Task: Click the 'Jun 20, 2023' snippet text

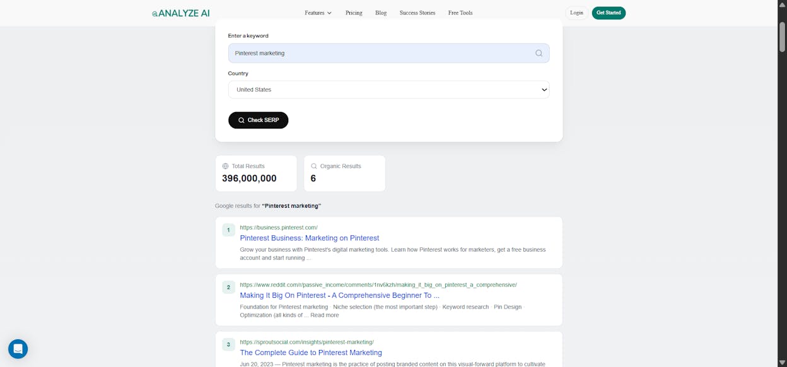Action: tap(392, 364)
